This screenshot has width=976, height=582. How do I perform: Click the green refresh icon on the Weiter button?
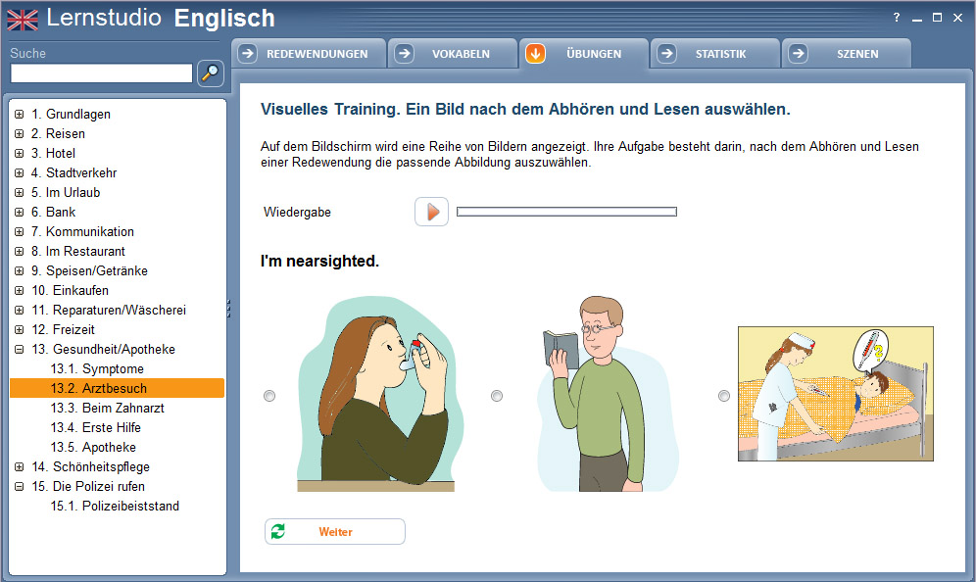[x=277, y=531]
